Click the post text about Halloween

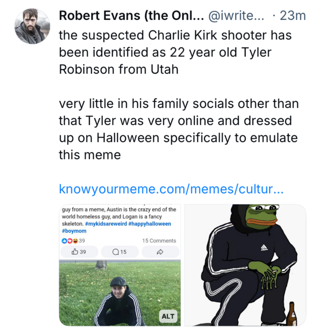coord(178,129)
